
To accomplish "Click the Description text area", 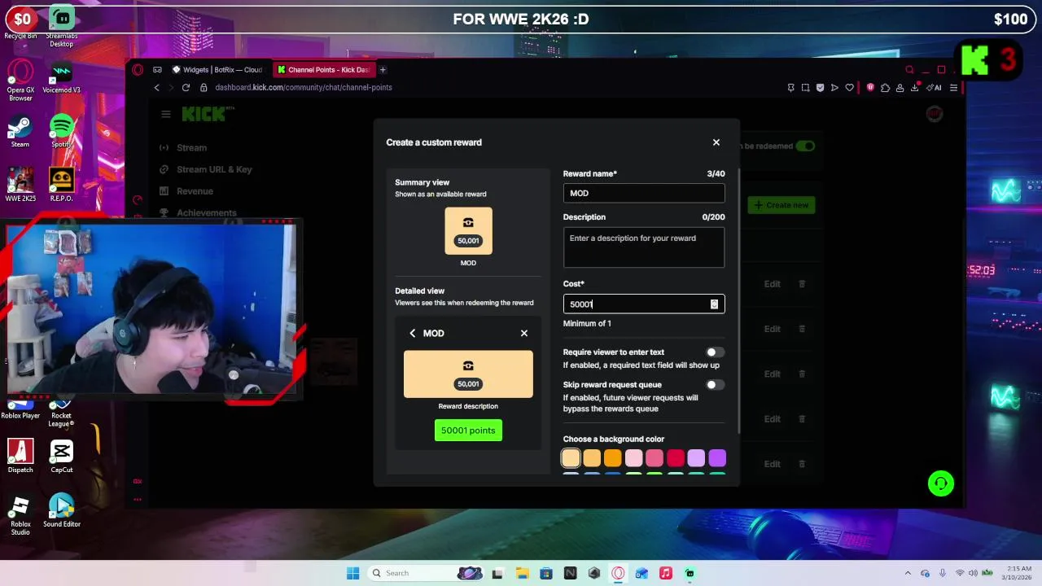I will [x=644, y=247].
